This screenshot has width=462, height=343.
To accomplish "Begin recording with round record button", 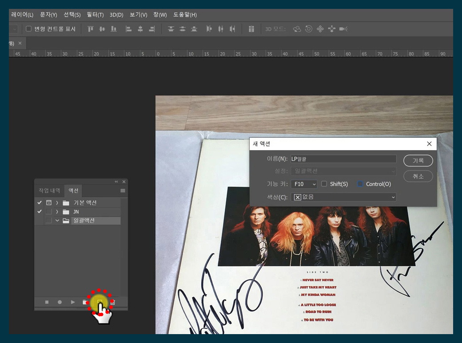I will [x=60, y=302].
